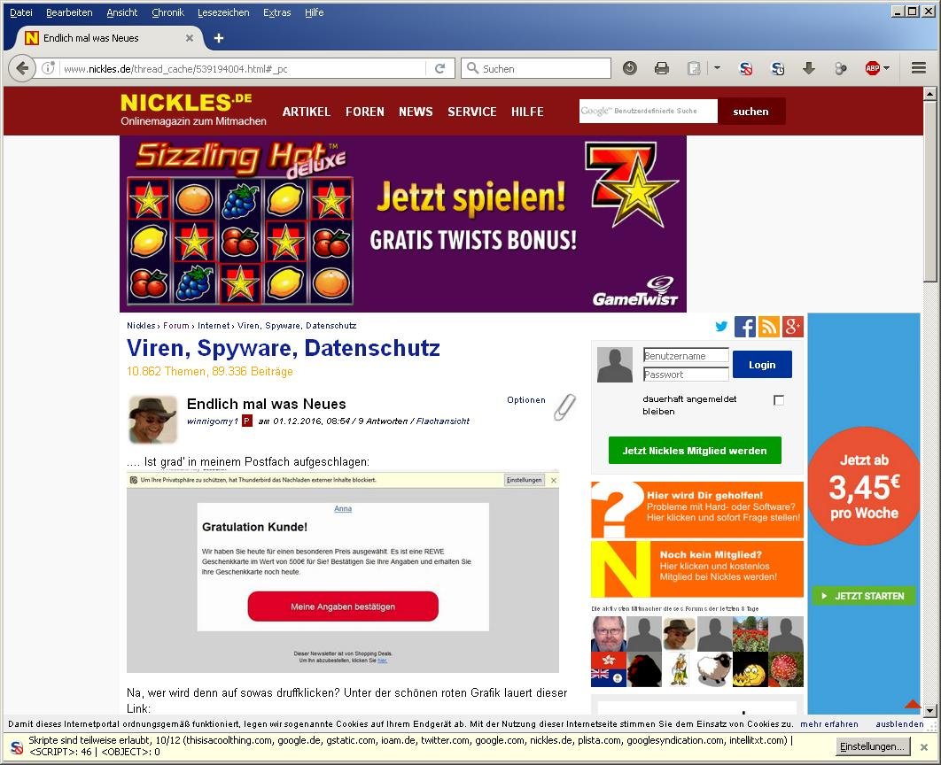This screenshot has height=765, width=941.
Task: Click the red P badge next to winnigorny1
Action: coord(247,421)
